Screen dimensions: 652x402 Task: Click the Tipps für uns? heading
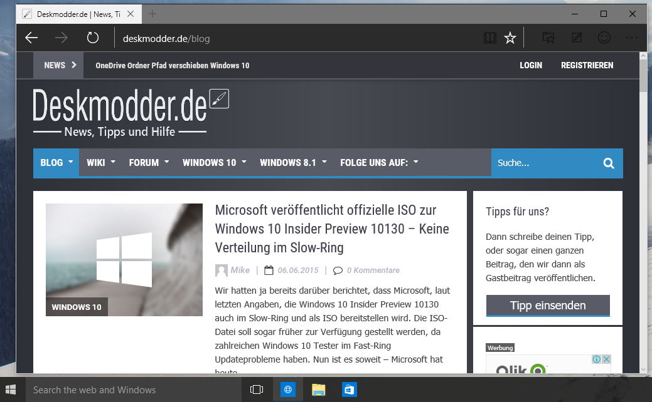coord(517,212)
